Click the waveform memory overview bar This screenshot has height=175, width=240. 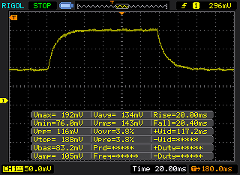pos(122,6)
